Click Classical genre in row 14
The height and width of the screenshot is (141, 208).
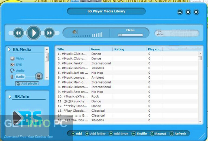pyautogui.click(x=98, y=115)
